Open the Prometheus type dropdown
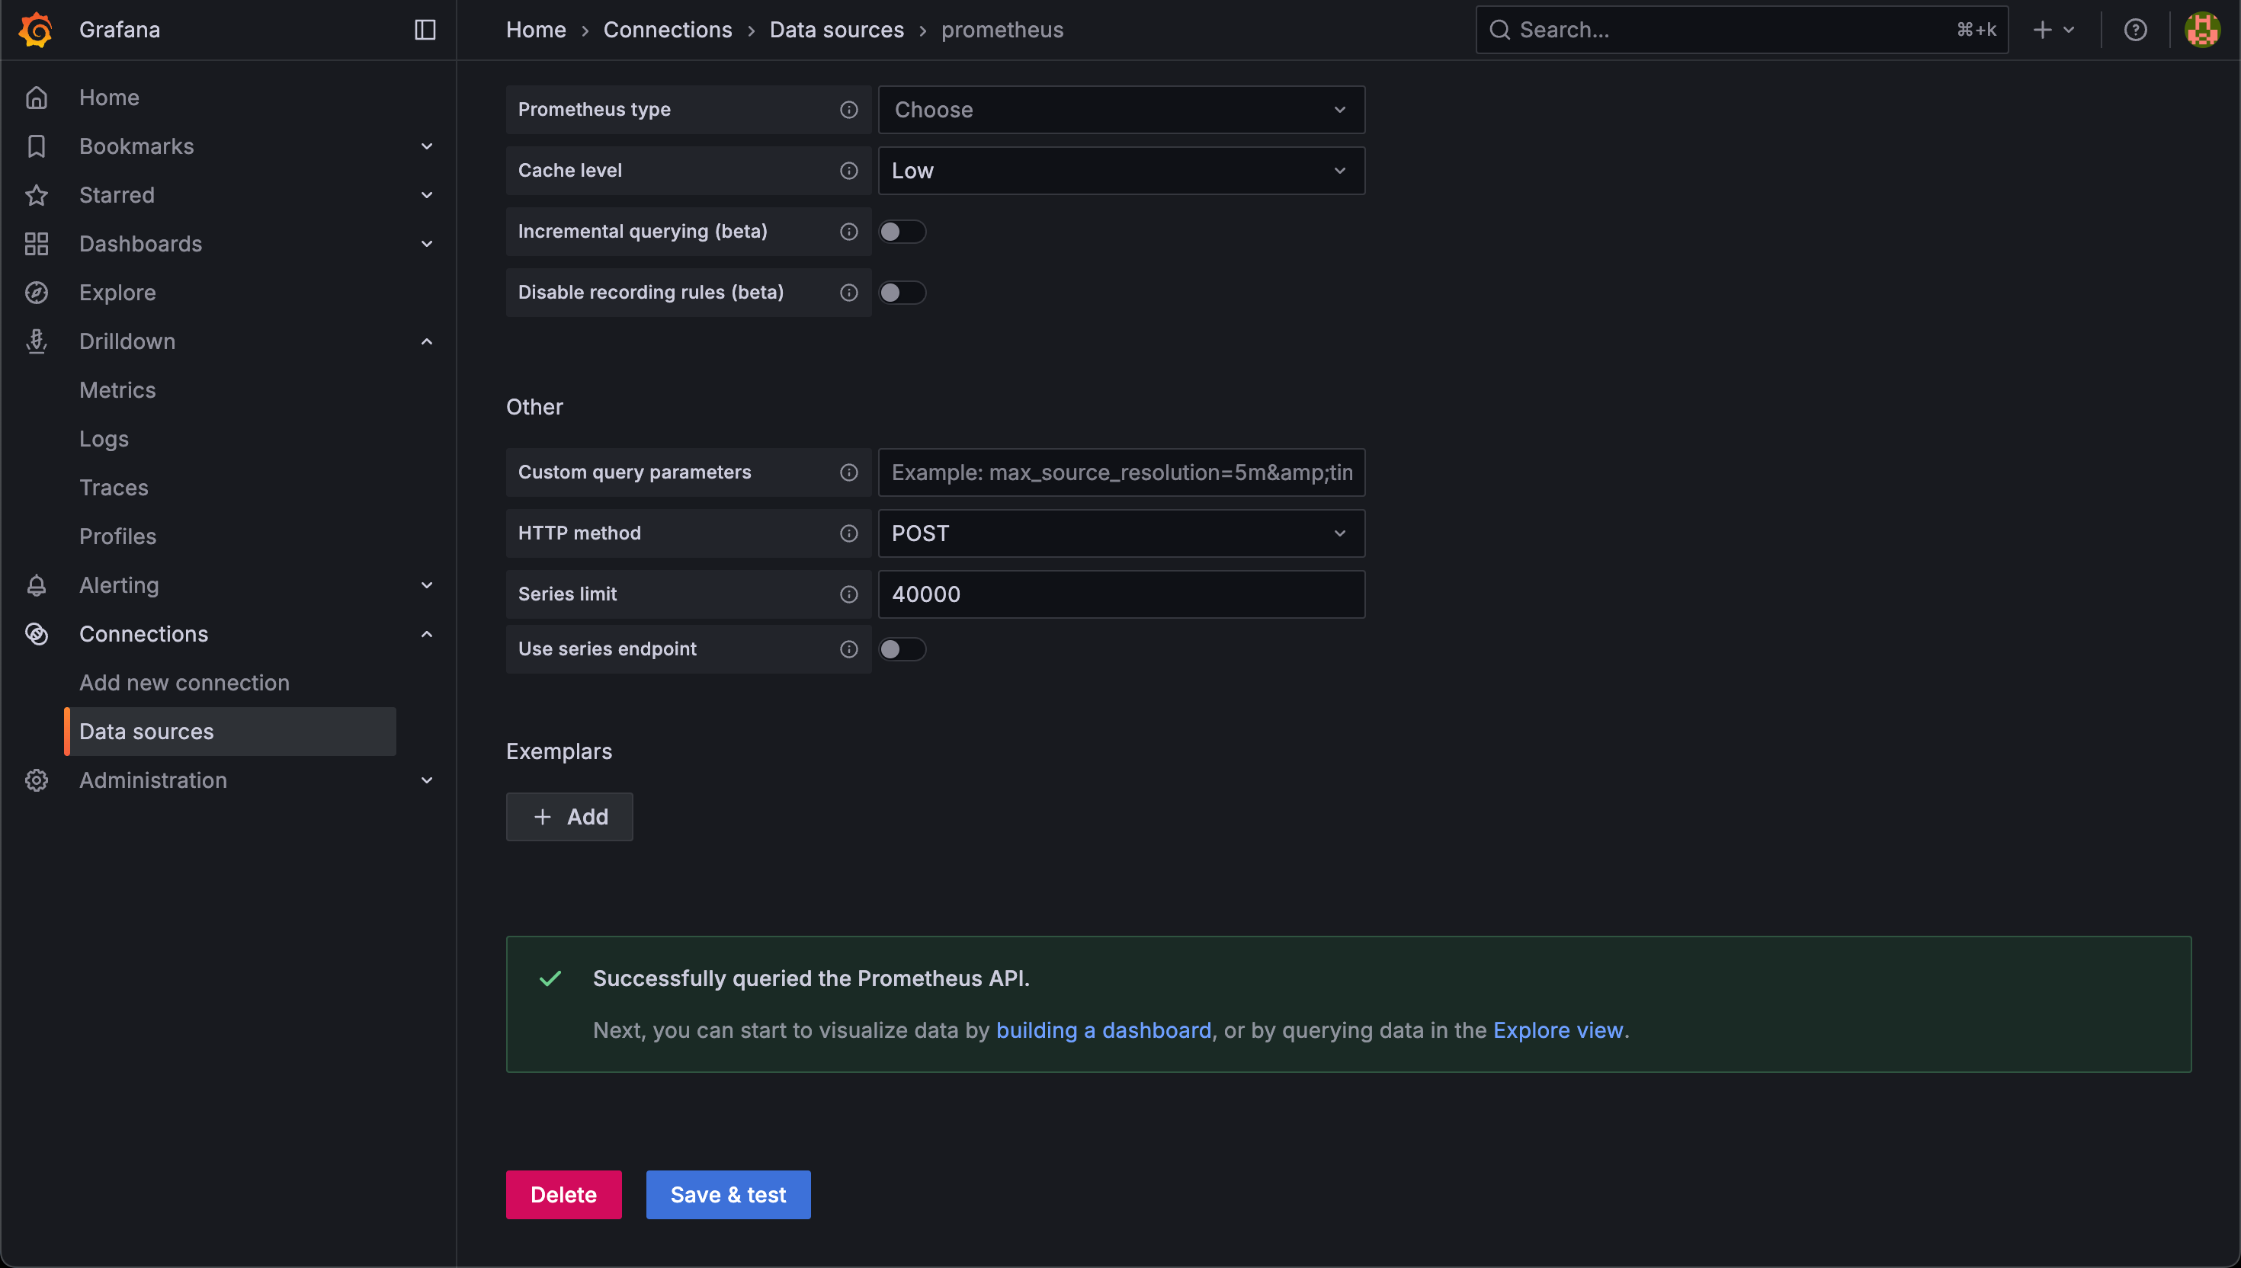The height and width of the screenshot is (1268, 2241). 1120,110
